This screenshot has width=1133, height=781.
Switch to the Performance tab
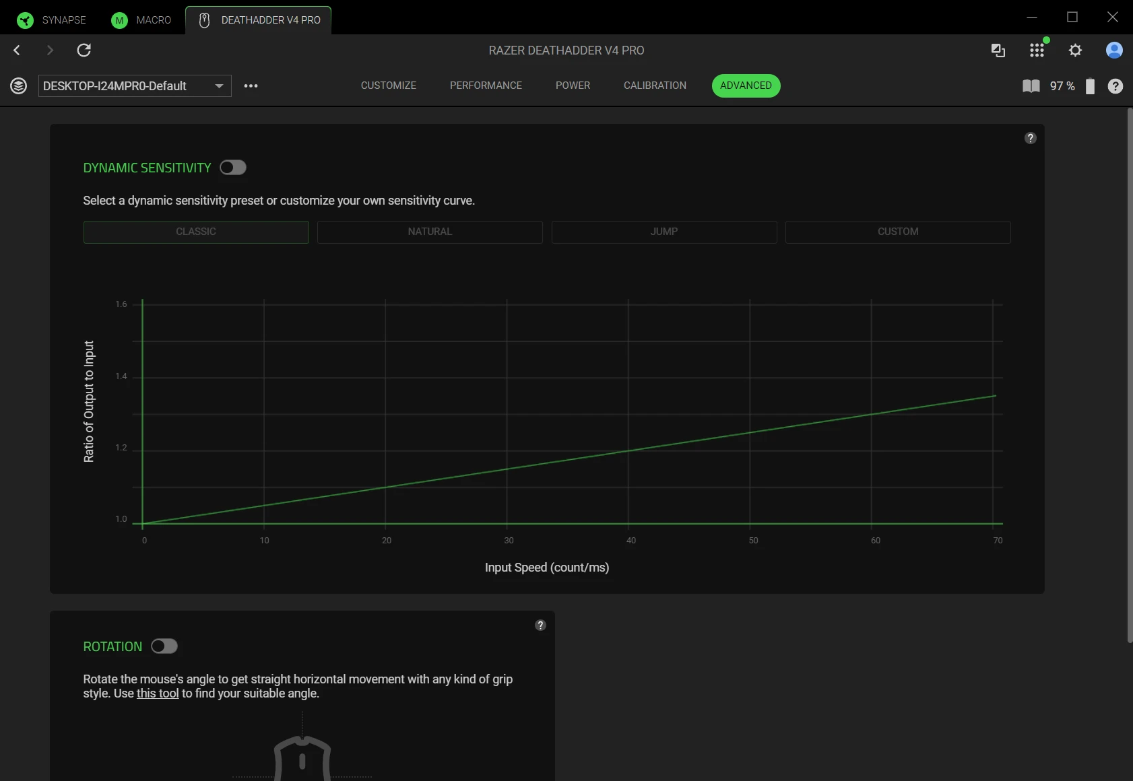click(x=486, y=86)
